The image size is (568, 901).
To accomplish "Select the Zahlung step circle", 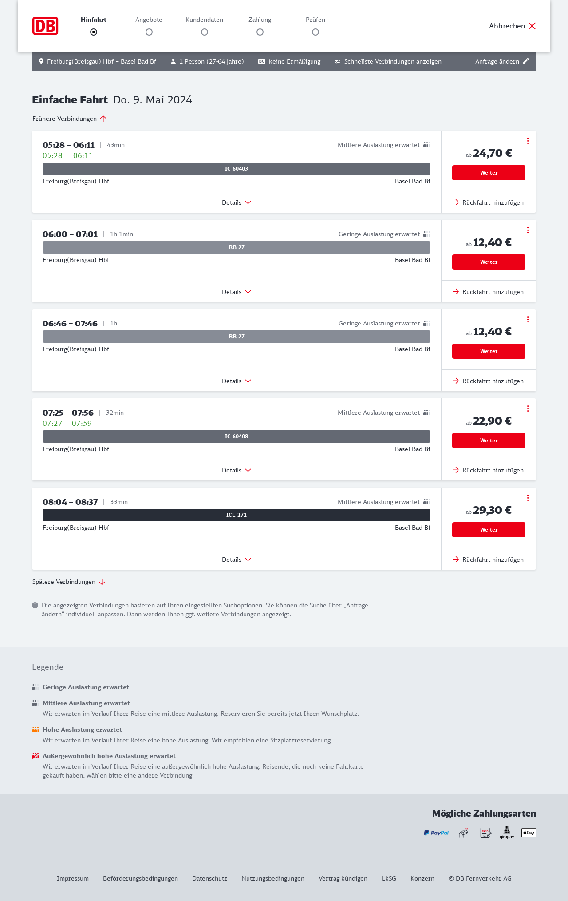I will pyautogui.click(x=260, y=32).
